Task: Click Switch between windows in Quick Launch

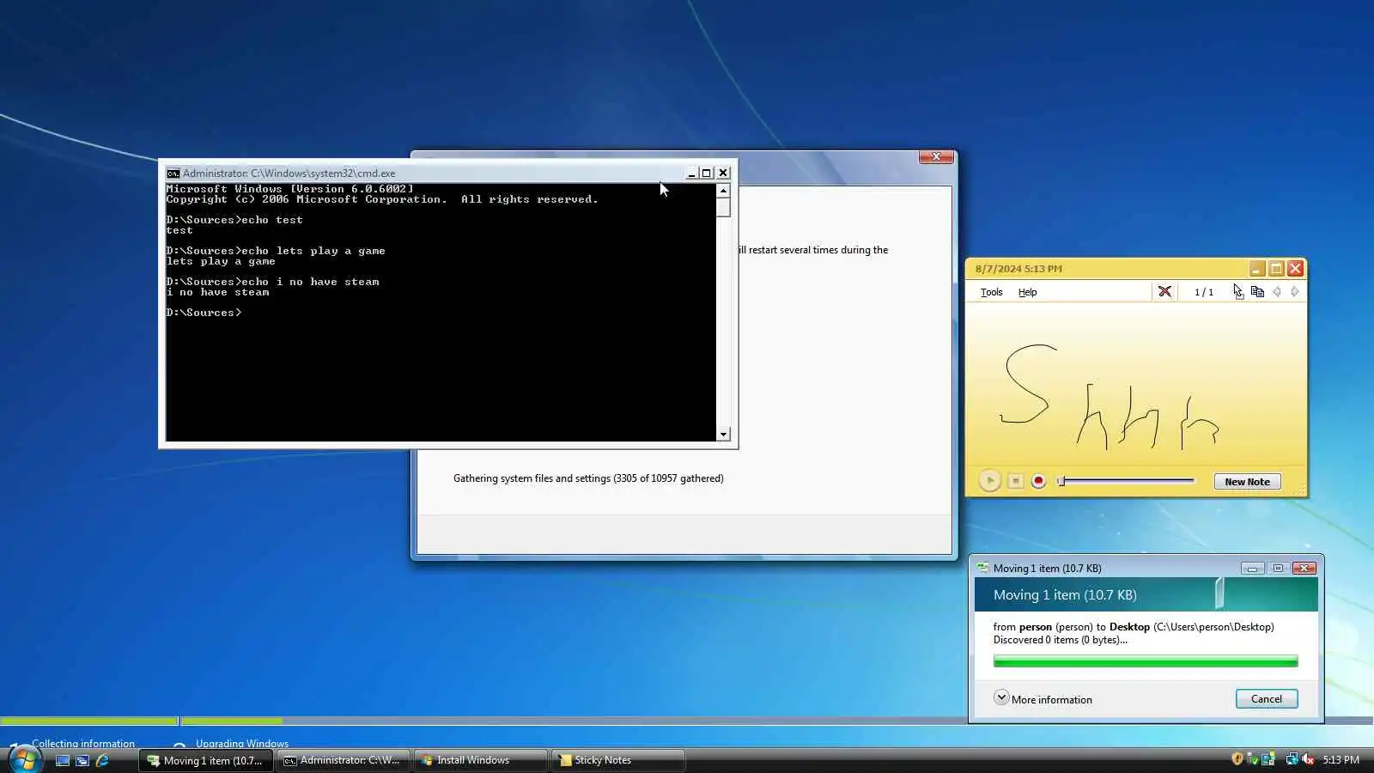Action: [82, 760]
